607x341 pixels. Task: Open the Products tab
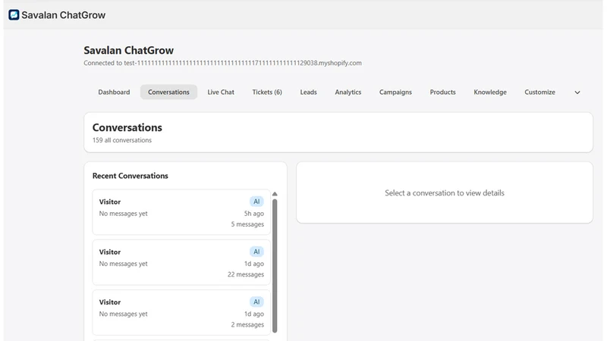tap(442, 92)
